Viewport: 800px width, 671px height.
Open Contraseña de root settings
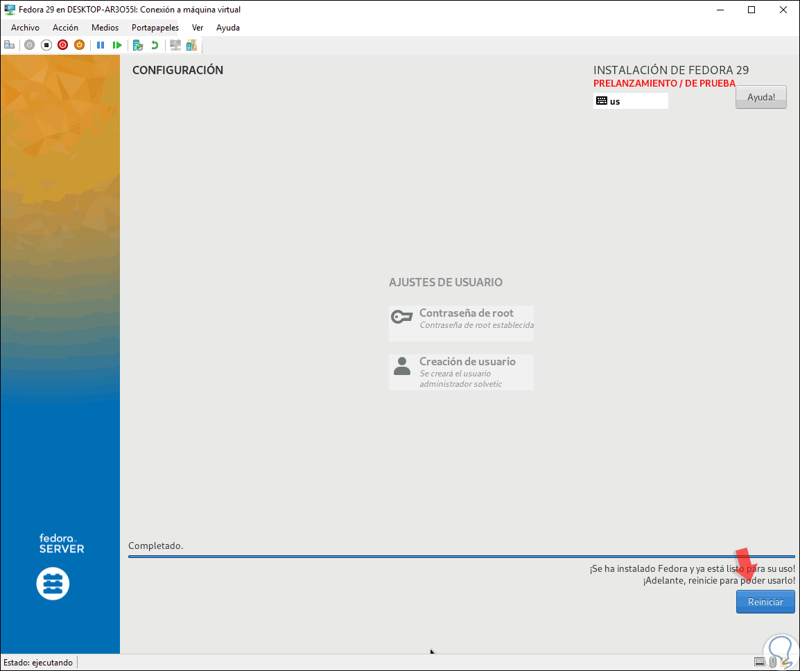[461, 324]
